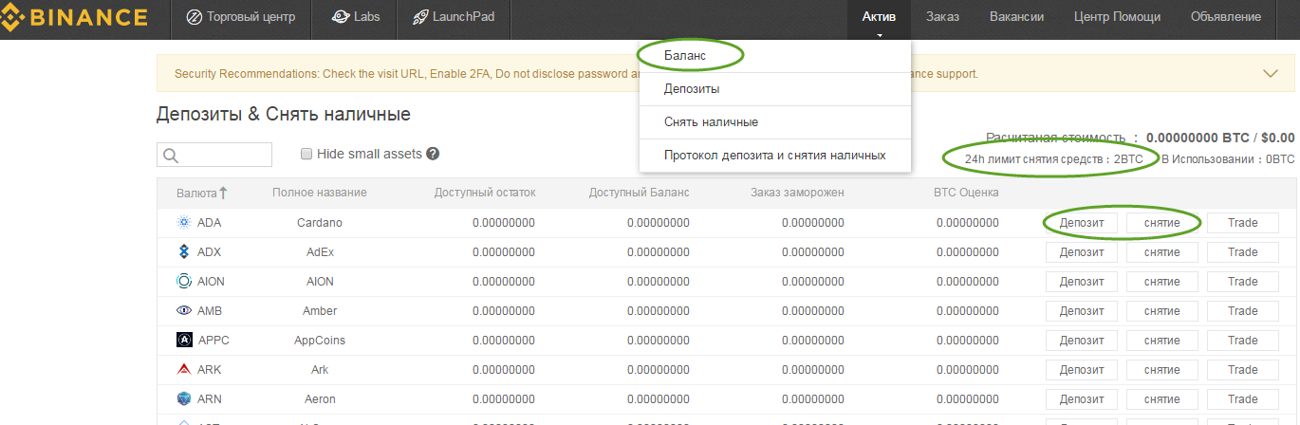The height and width of the screenshot is (425, 1300).
Task: Enable the Hide small assets checkbox
Action: (x=306, y=154)
